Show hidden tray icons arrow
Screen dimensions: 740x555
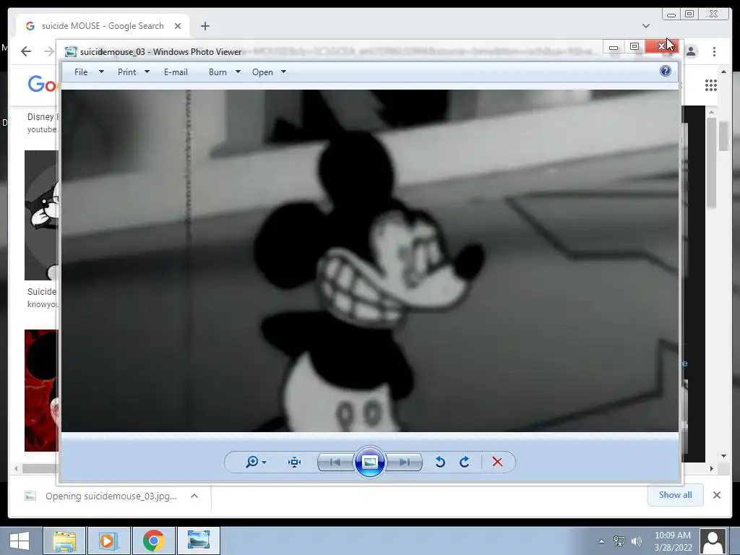601,541
